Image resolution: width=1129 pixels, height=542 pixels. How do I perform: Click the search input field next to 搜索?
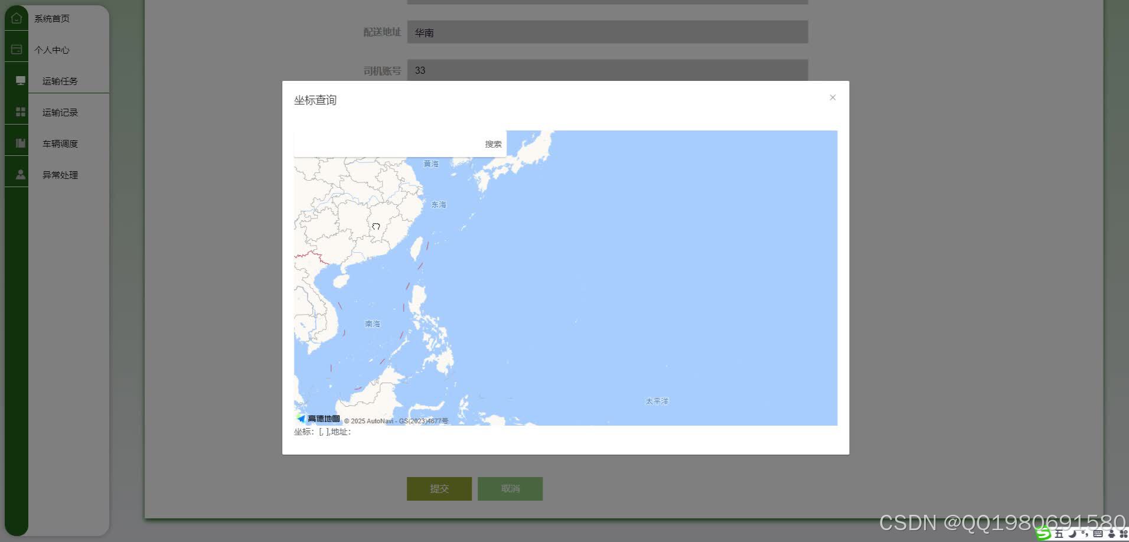coord(384,143)
